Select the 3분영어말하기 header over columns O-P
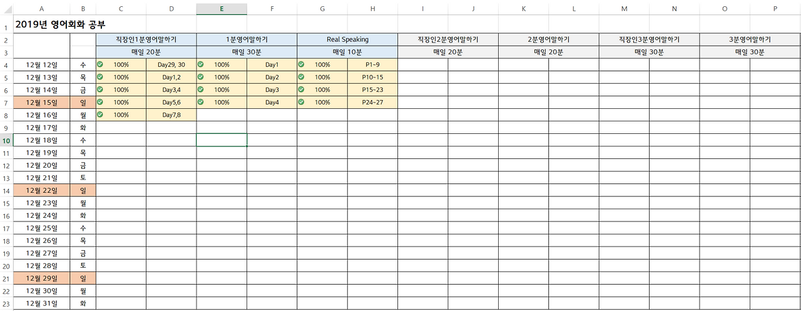This screenshot has height=311, width=801. (750, 39)
